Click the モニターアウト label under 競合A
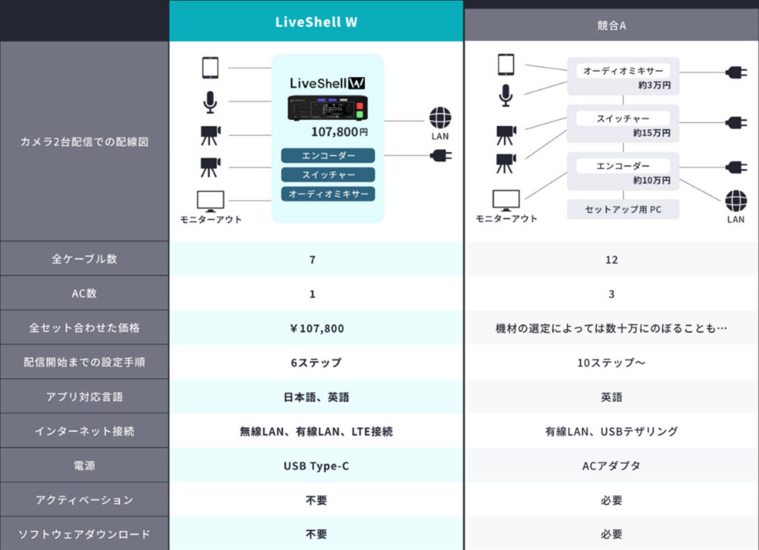 [506, 219]
